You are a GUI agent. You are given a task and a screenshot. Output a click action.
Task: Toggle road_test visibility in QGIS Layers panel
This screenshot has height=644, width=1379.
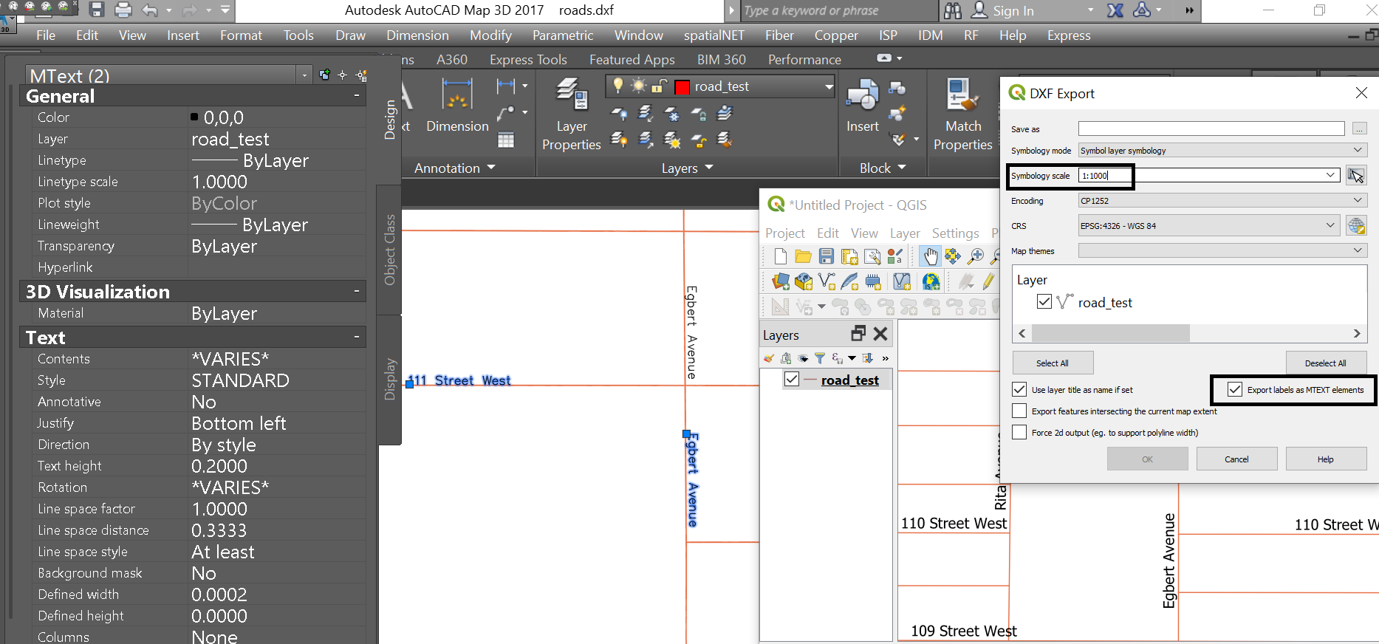click(x=792, y=379)
